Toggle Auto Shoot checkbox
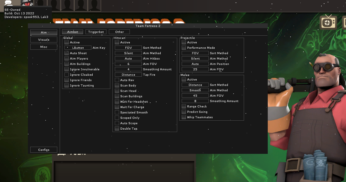Image resolution: width=346 pixels, height=182 pixels. (x=67, y=53)
